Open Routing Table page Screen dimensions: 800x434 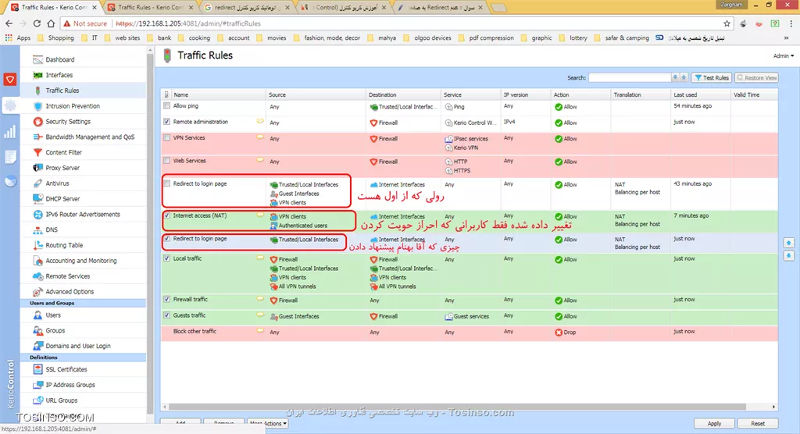(x=64, y=245)
